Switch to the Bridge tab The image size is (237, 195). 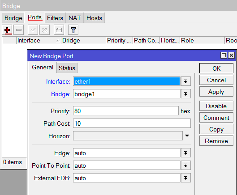13,18
